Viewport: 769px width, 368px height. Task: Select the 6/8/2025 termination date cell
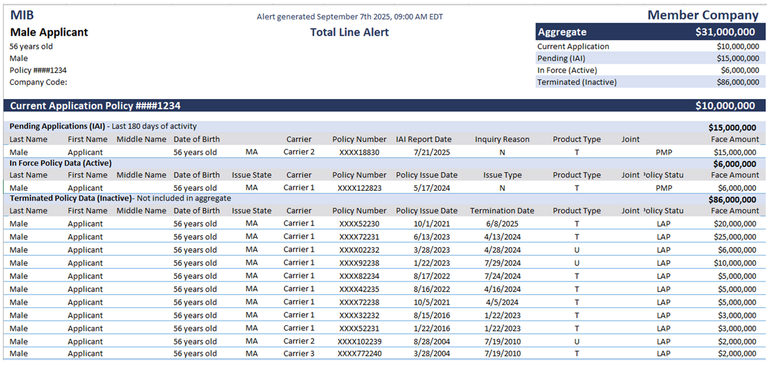tap(502, 224)
